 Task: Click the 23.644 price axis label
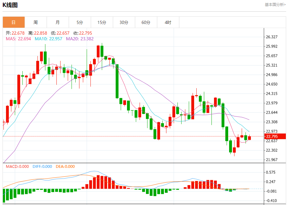272,112
